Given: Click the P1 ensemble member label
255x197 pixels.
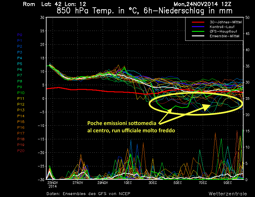Looking at the screenshot, I should 19,40.
